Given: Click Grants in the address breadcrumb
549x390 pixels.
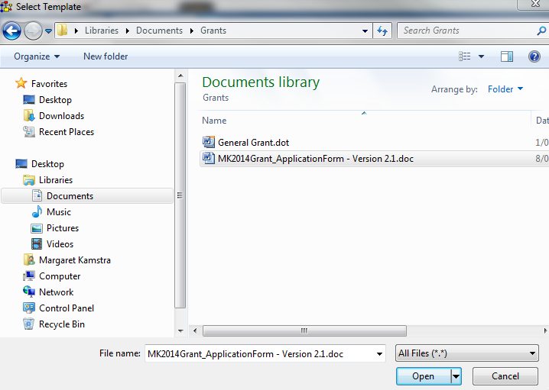Looking at the screenshot, I should (213, 31).
